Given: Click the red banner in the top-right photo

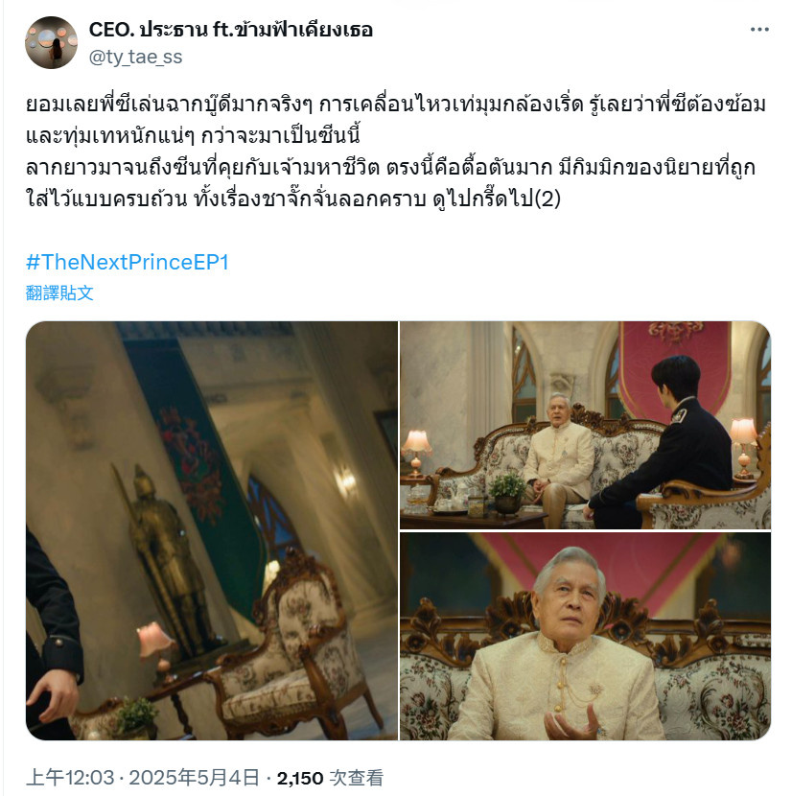Looking at the screenshot, I should click(x=675, y=365).
